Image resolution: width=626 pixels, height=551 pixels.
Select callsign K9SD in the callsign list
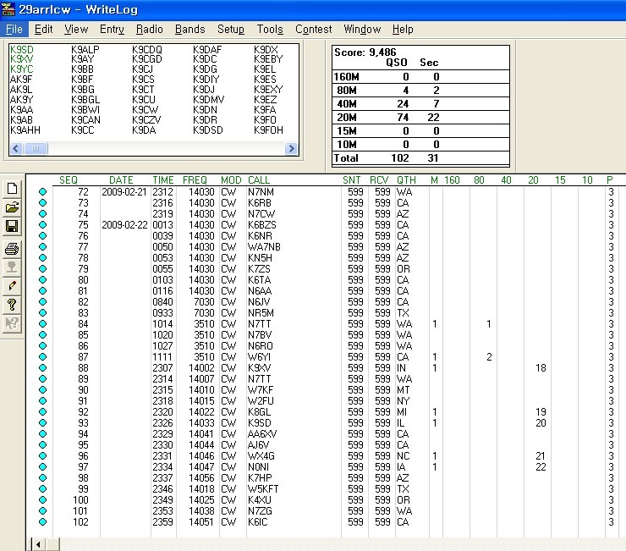[x=21, y=50]
